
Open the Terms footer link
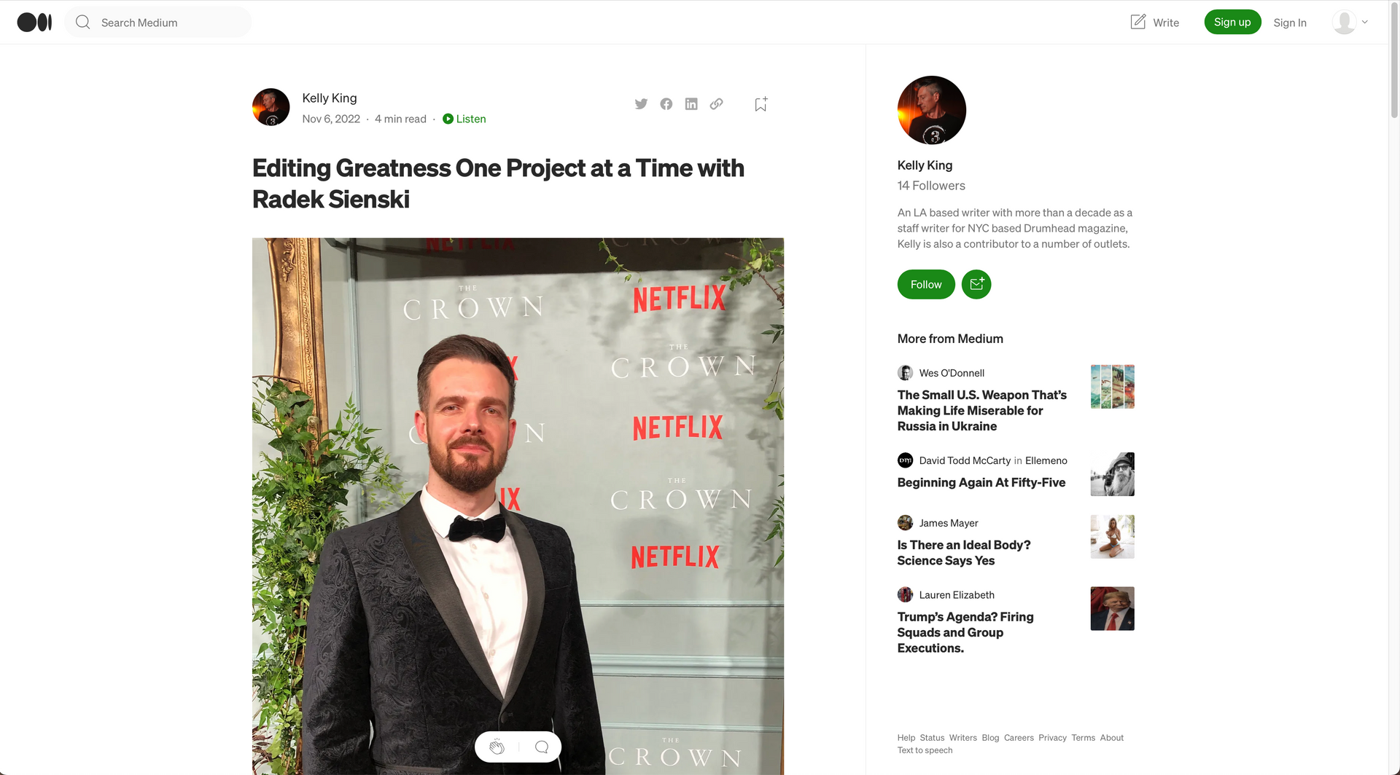(x=1083, y=738)
